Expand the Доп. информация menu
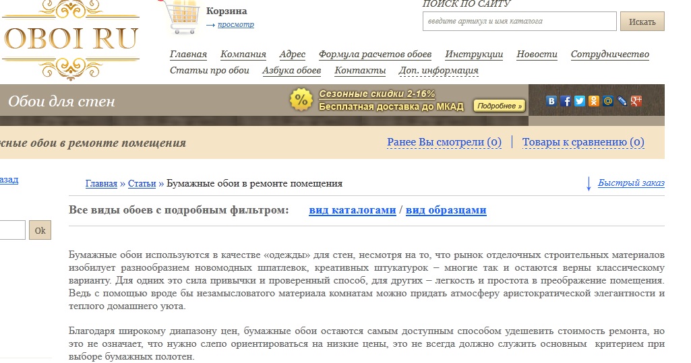 (x=438, y=71)
